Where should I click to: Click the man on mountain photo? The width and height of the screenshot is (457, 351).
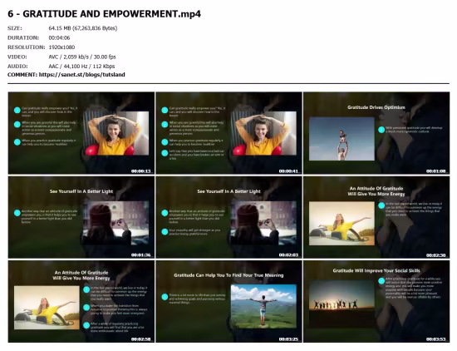(263, 306)
